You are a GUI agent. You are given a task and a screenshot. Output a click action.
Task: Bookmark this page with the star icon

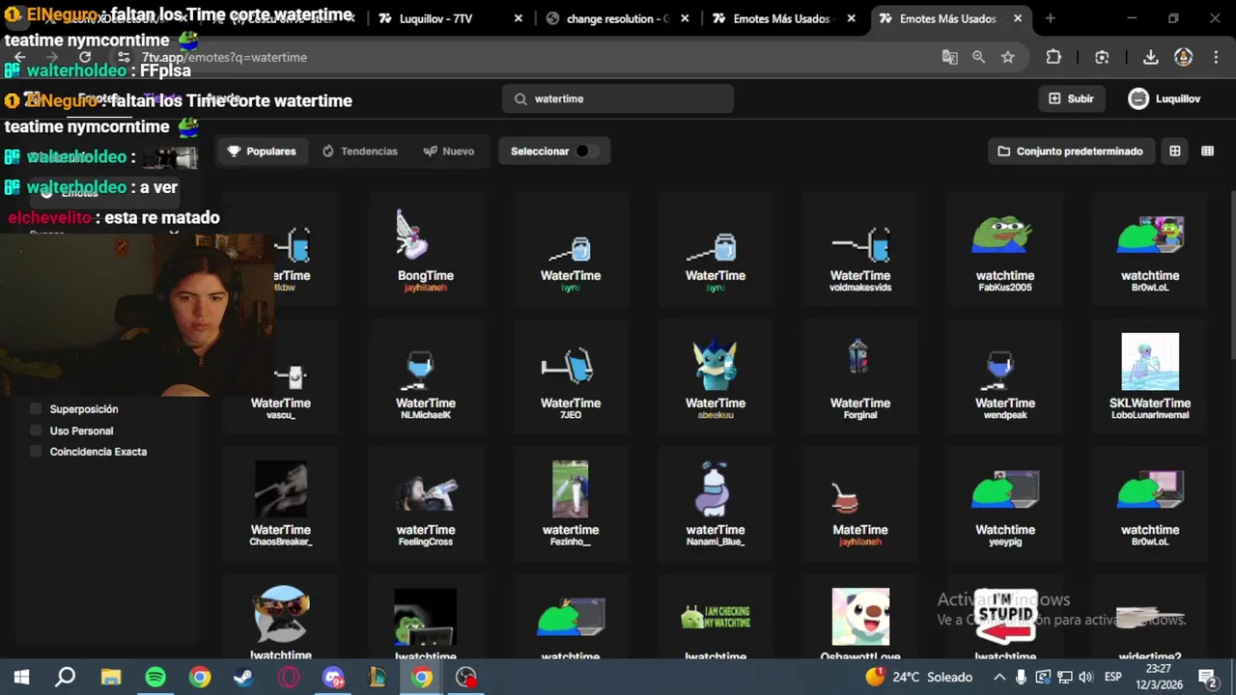pos(1008,57)
